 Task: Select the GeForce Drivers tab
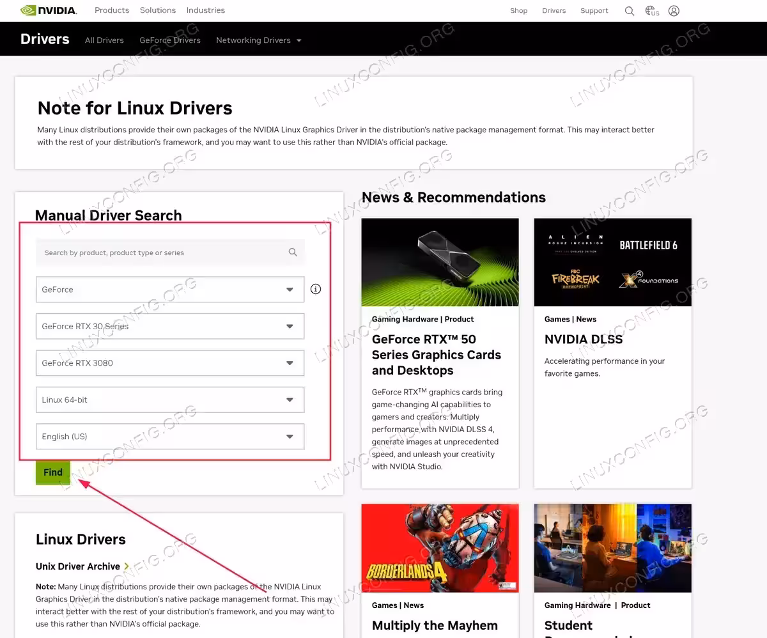pos(170,40)
